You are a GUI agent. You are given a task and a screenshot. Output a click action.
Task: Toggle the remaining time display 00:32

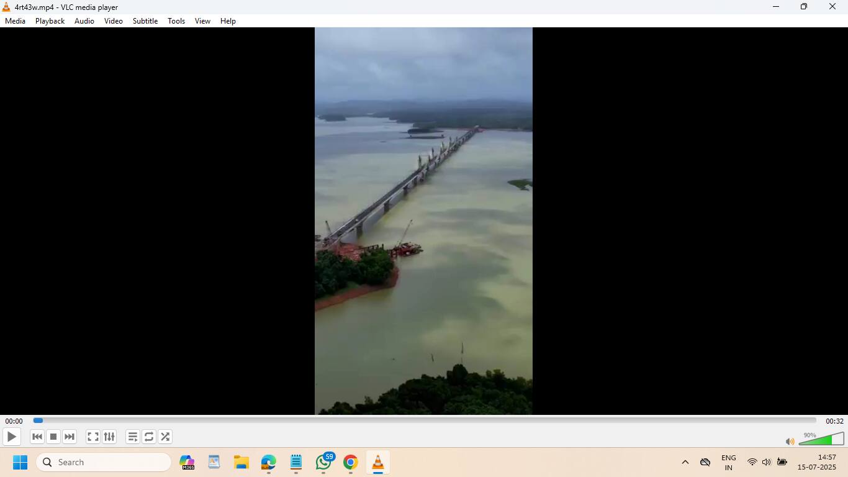[834, 421]
